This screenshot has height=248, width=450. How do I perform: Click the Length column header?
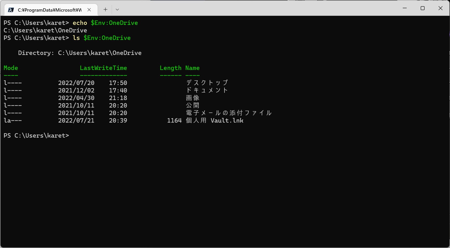click(x=171, y=68)
